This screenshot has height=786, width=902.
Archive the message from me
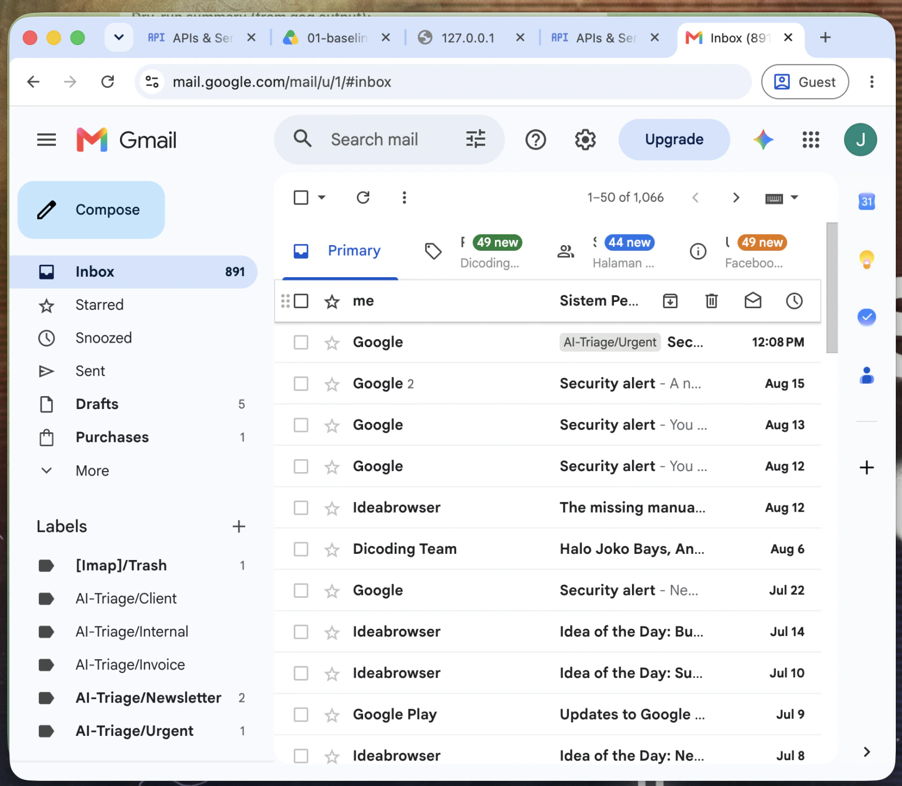coord(670,301)
